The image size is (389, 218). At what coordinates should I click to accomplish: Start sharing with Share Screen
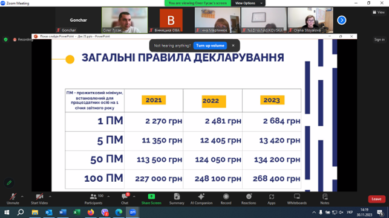pos(151,199)
